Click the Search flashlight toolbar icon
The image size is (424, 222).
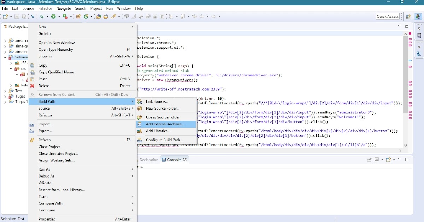114,16
